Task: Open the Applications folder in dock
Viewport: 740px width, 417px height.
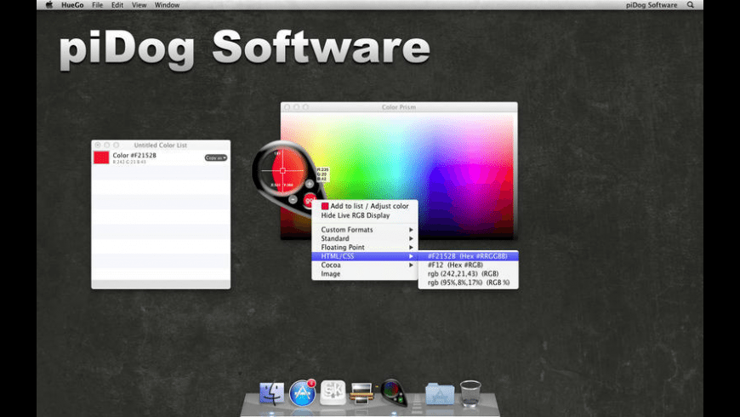Action: (x=440, y=392)
